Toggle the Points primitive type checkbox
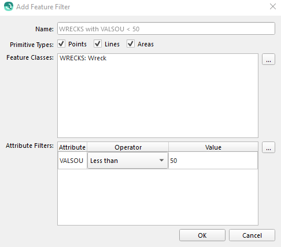The width and height of the screenshot is (281, 247). pyautogui.click(x=61, y=43)
